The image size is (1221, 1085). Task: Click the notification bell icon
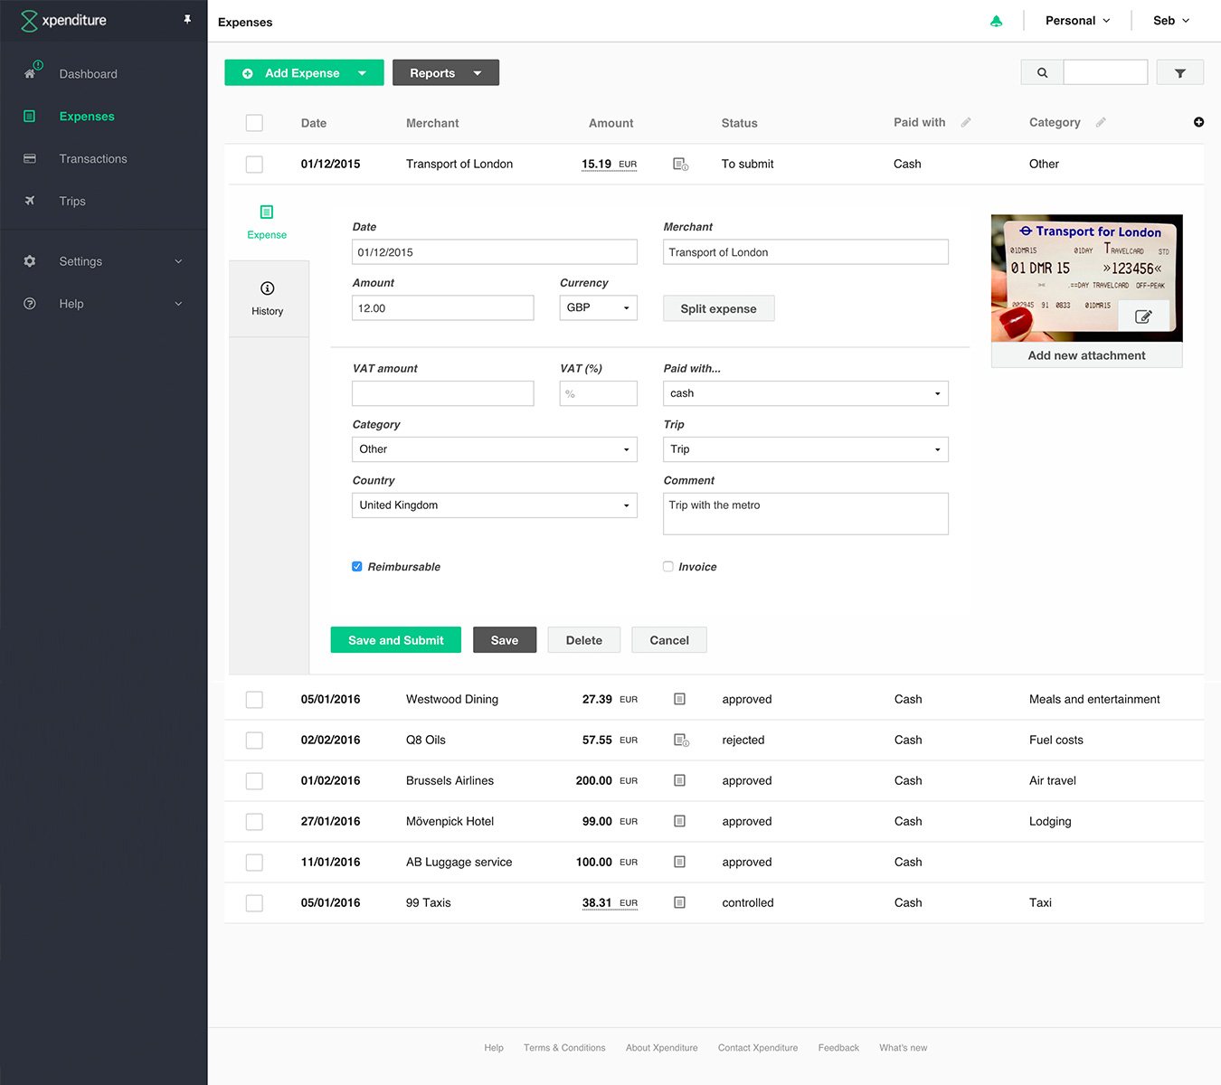click(996, 21)
